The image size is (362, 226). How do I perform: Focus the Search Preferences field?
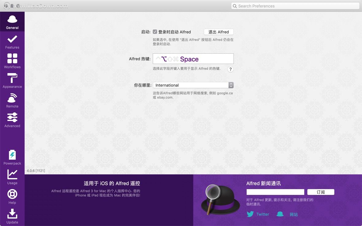295,6
